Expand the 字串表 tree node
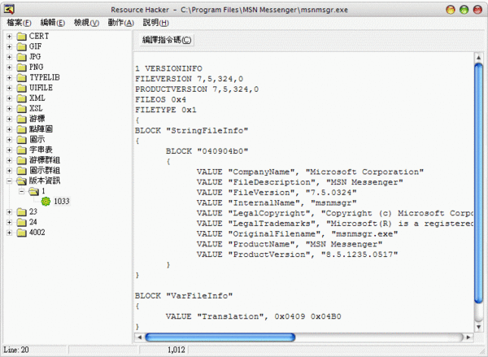 [x=9, y=150]
